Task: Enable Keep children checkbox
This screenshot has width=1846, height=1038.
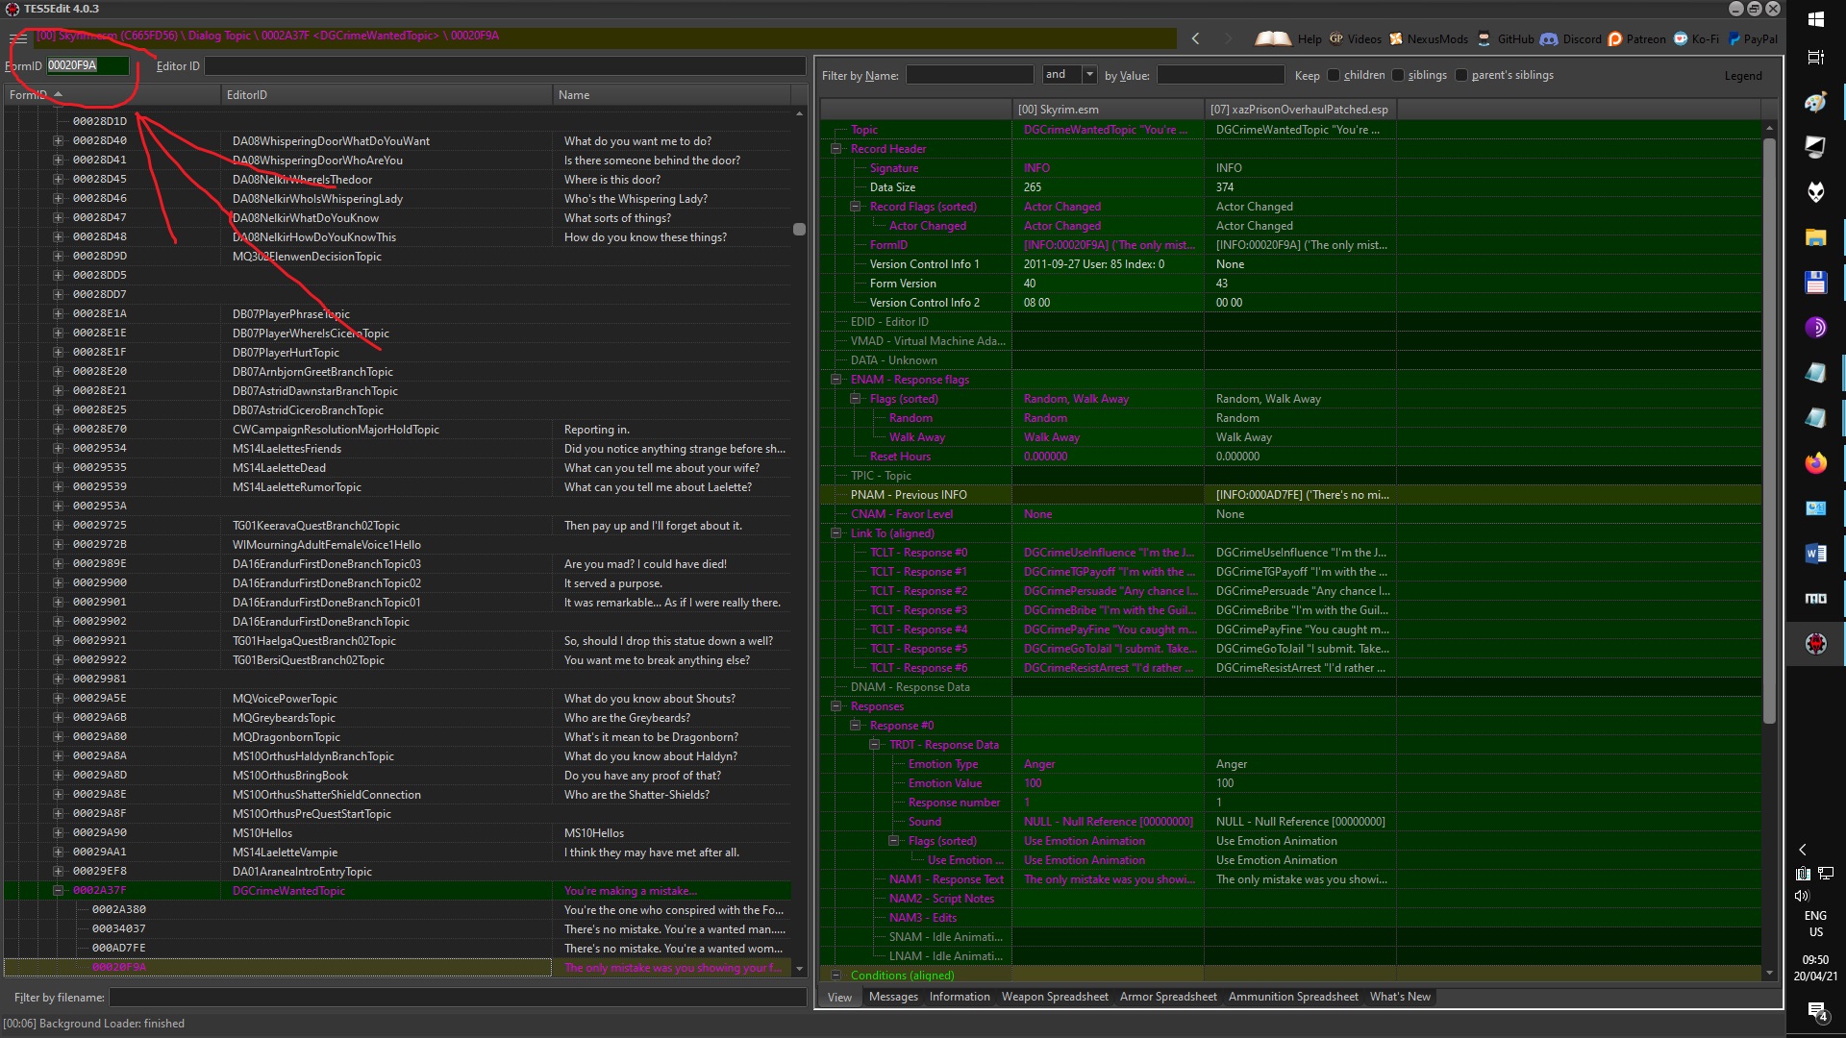Action: coord(1334,75)
